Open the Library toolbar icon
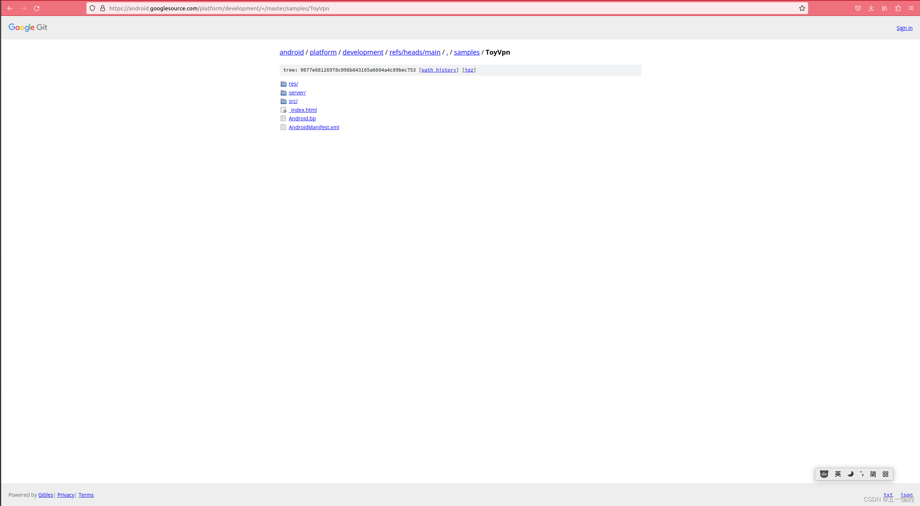This screenshot has height=506, width=920. click(x=884, y=8)
